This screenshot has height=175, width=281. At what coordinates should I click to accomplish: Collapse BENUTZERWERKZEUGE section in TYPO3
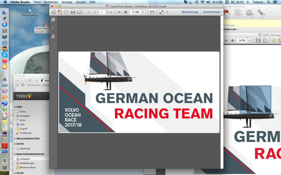coord(15,154)
